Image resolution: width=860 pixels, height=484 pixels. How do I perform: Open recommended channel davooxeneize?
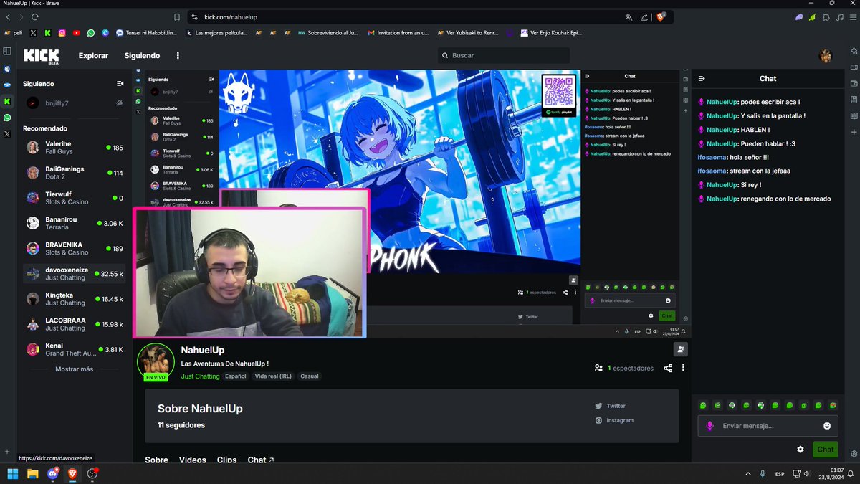click(75, 274)
